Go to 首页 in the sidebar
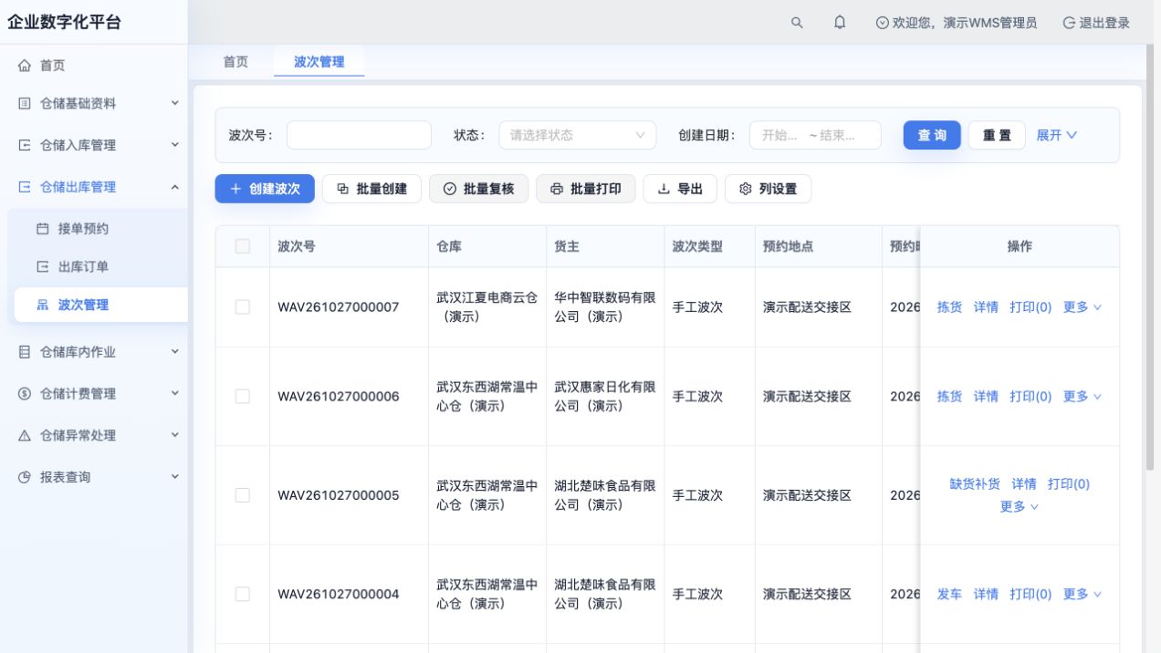The height and width of the screenshot is (653, 1161). tap(94, 66)
